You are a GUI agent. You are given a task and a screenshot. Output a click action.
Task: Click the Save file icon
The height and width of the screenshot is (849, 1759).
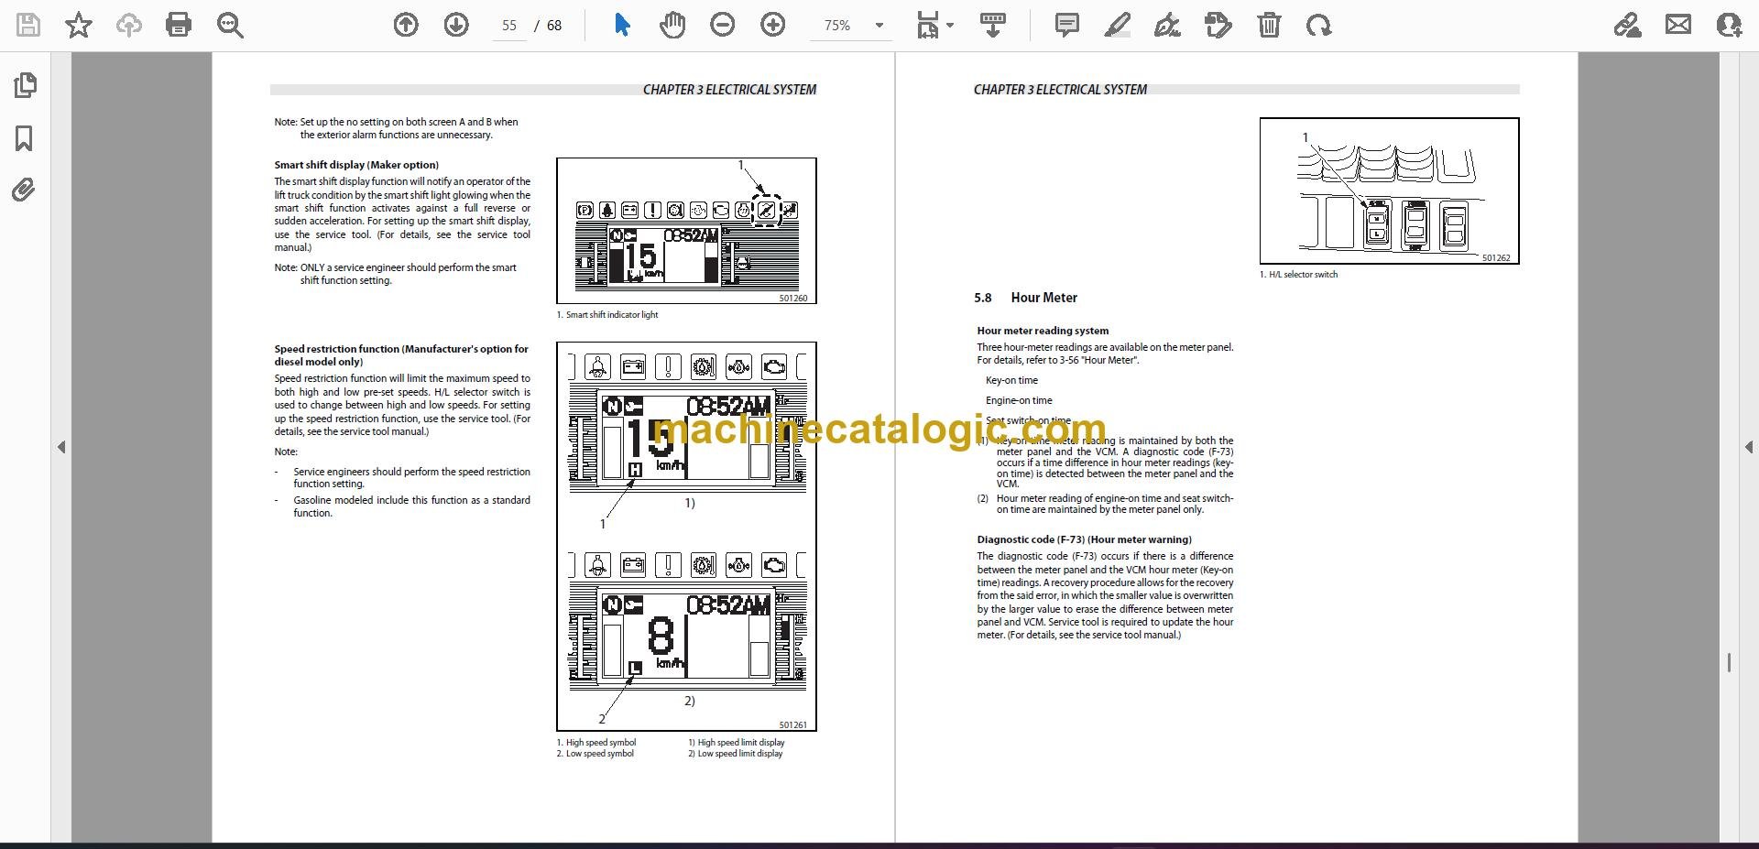pos(28,25)
